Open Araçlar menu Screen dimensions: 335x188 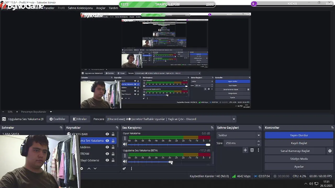(101, 8)
